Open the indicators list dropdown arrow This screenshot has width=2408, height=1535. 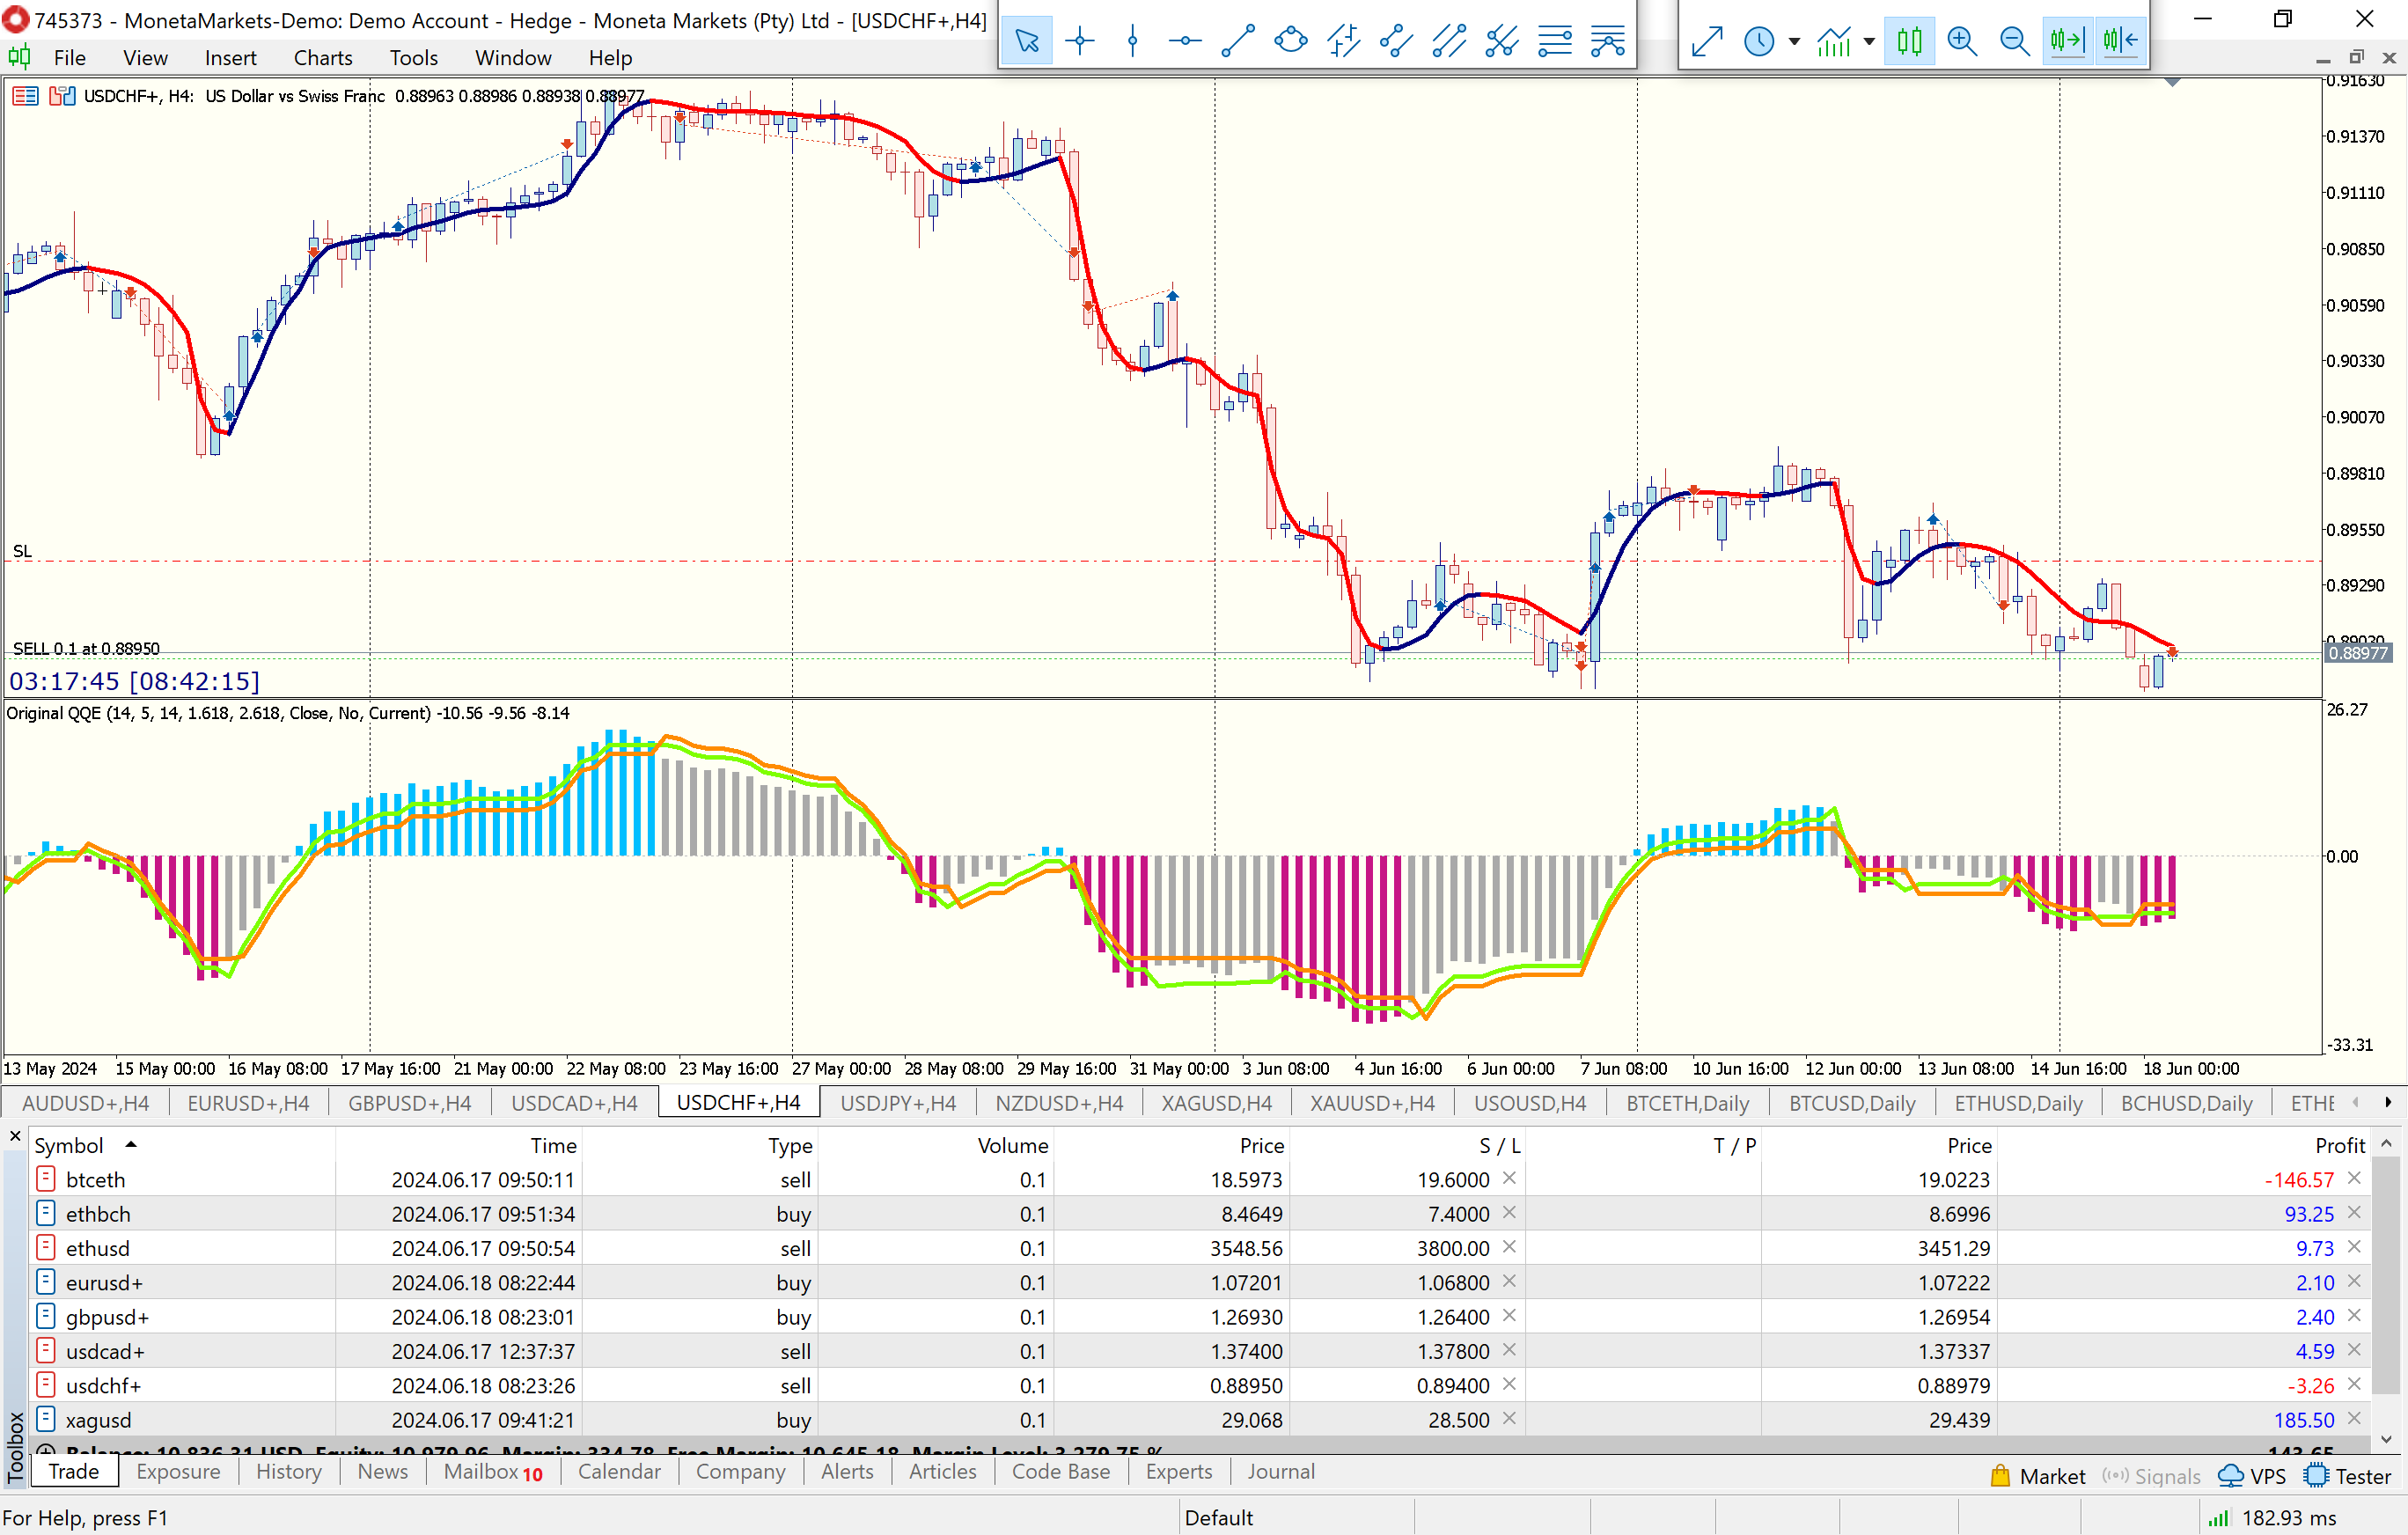click(1869, 42)
